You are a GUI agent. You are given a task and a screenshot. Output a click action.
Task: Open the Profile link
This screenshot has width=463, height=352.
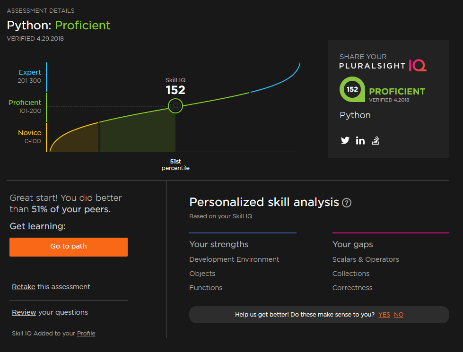(x=86, y=334)
